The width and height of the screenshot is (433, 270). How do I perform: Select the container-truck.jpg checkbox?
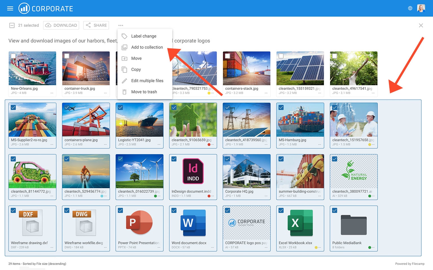[67, 56]
